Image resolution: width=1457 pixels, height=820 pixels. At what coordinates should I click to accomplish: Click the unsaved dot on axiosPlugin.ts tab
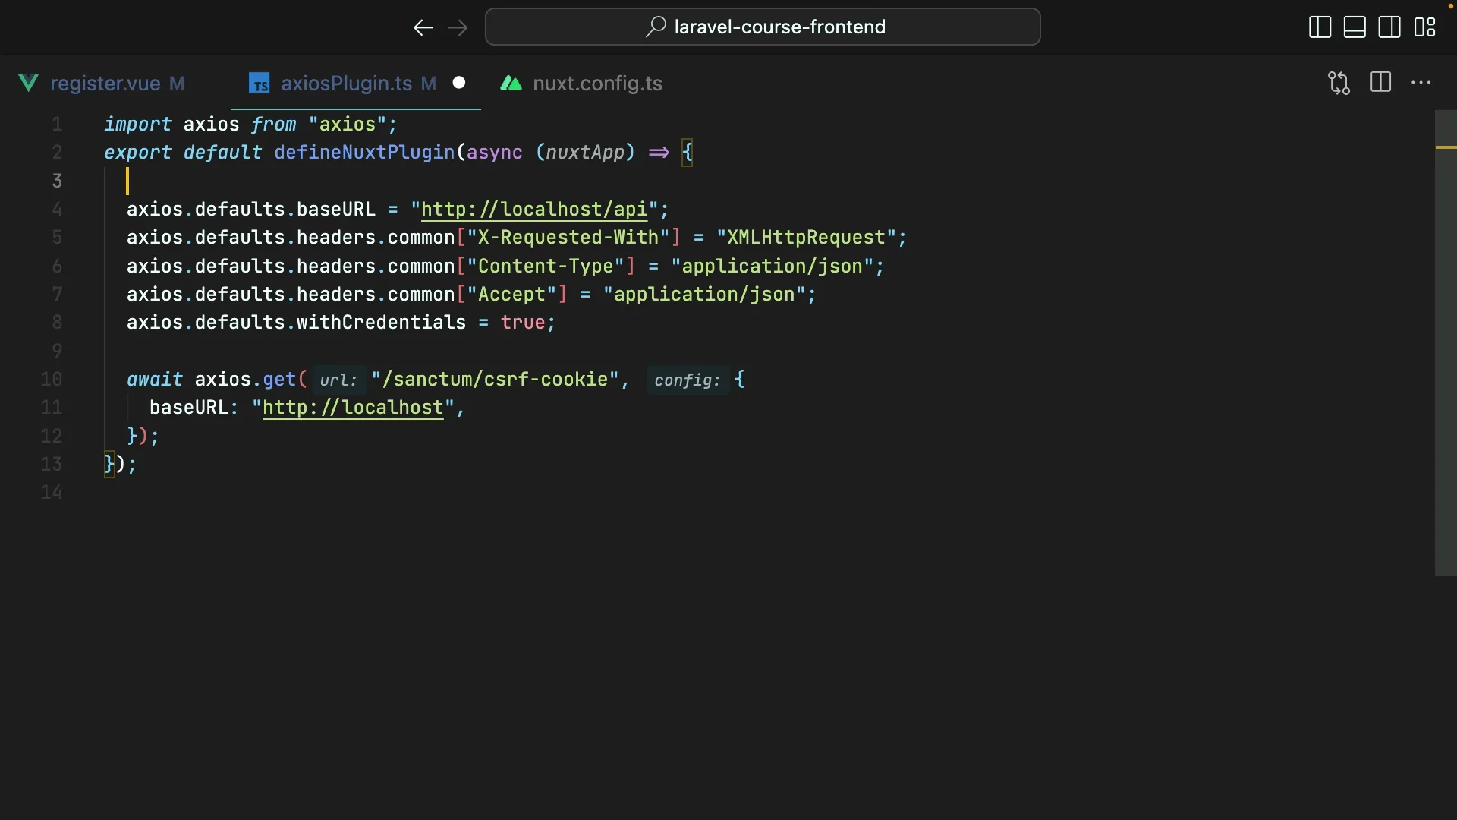coord(459,83)
